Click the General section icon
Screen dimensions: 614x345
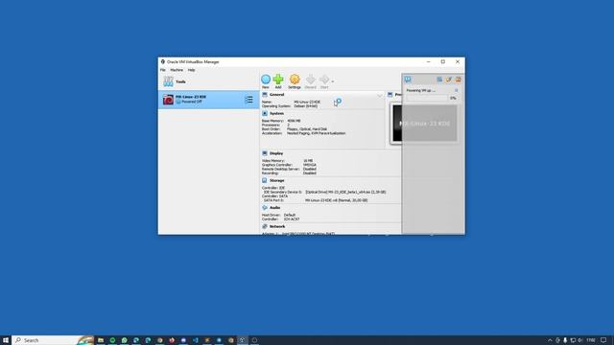point(265,95)
